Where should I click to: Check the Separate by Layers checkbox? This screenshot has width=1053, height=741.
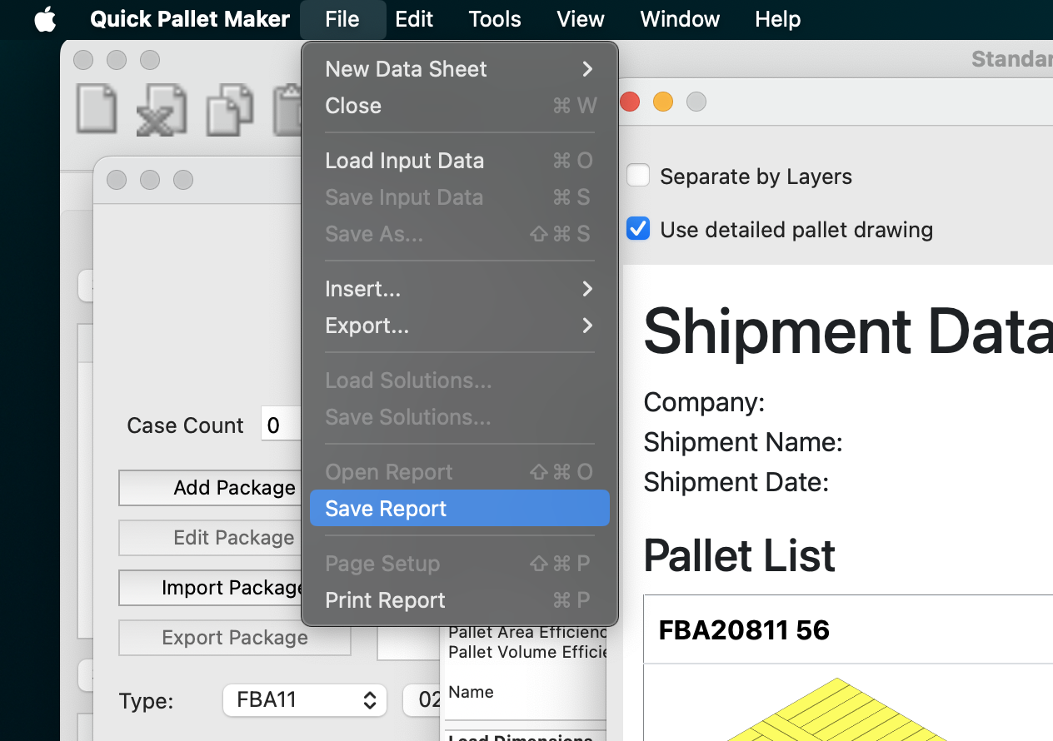click(638, 176)
